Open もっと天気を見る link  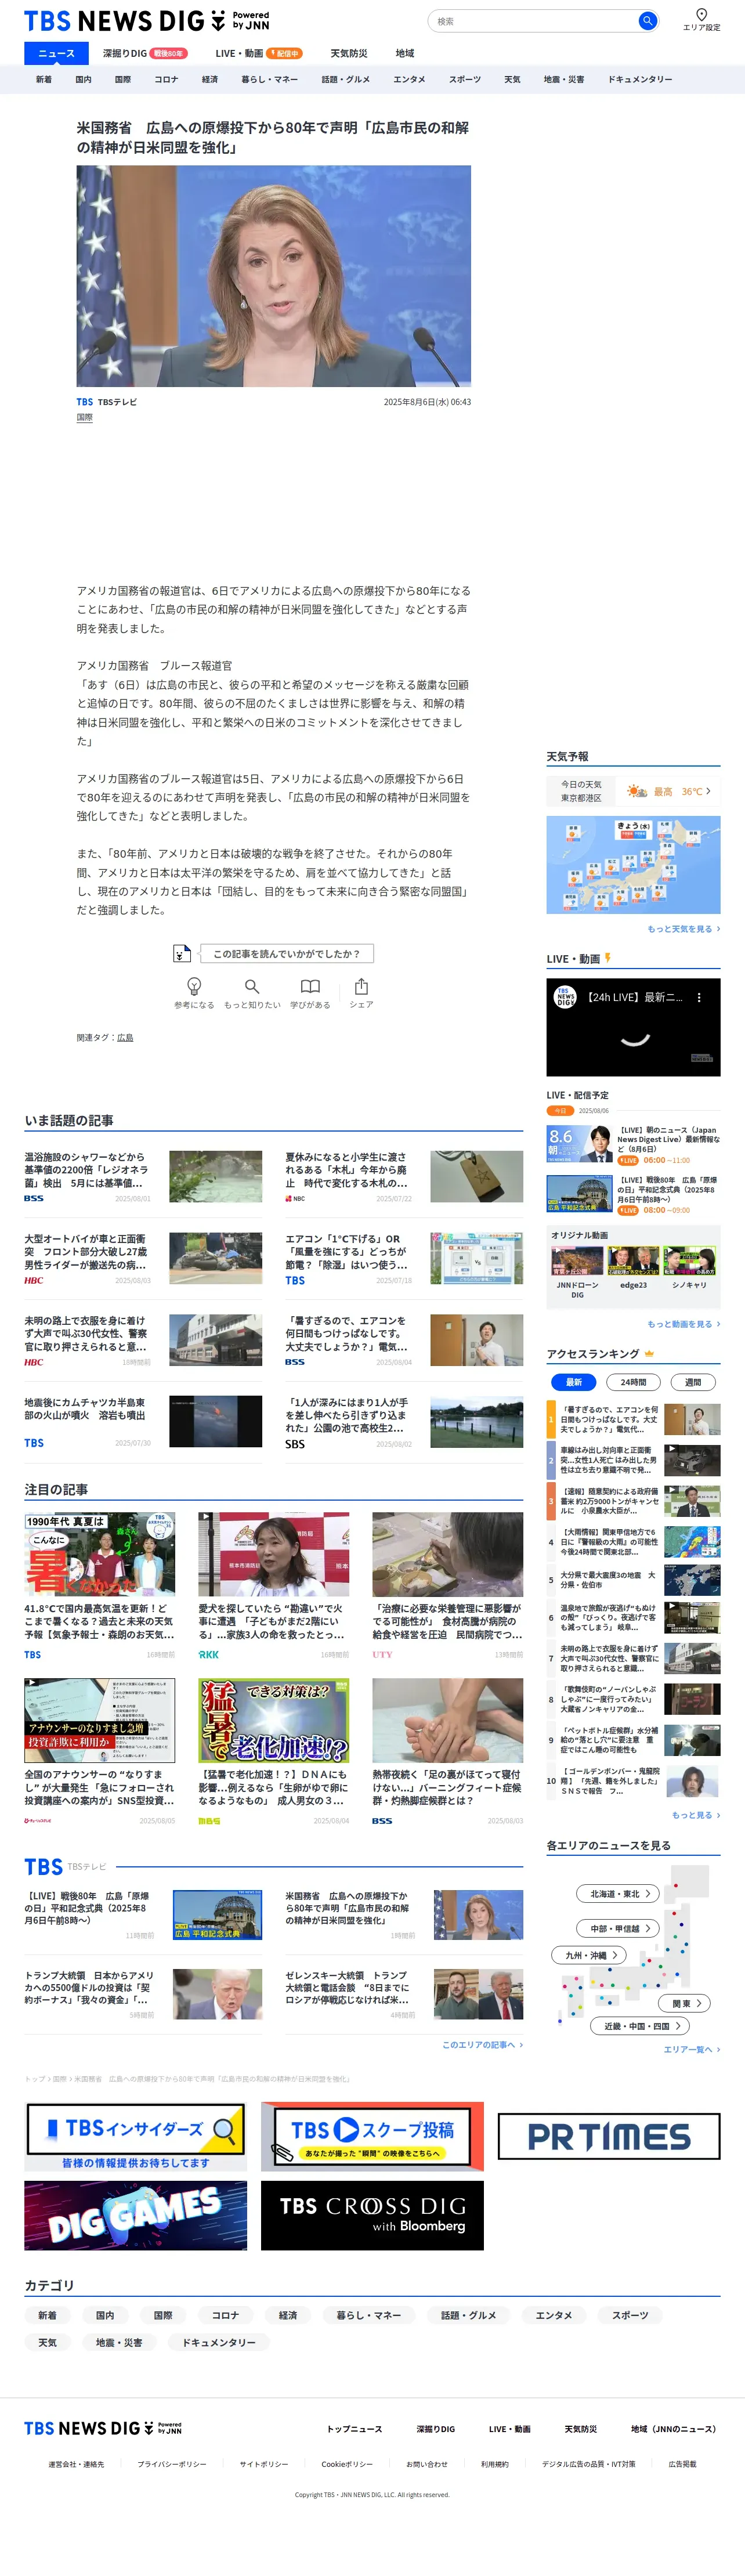(x=683, y=929)
